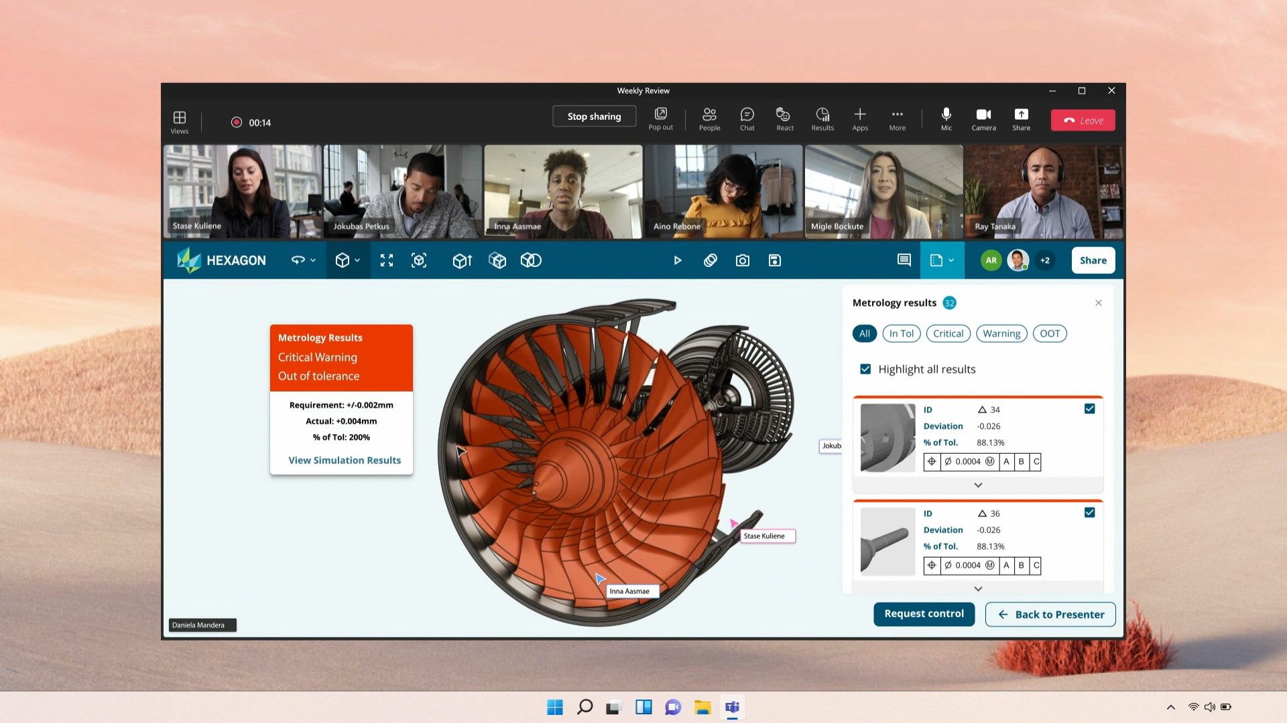Click the +2 participants badge

(x=1045, y=260)
